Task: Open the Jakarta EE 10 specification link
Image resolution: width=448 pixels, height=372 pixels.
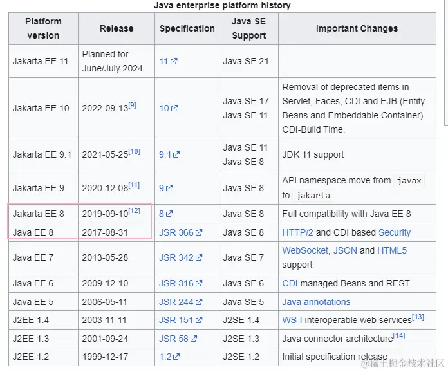Action: pos(168,108)
